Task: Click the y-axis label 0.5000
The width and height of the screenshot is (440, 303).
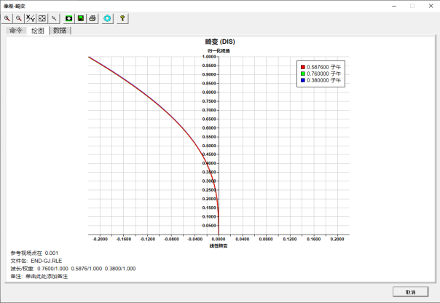Action: point(209,146)
